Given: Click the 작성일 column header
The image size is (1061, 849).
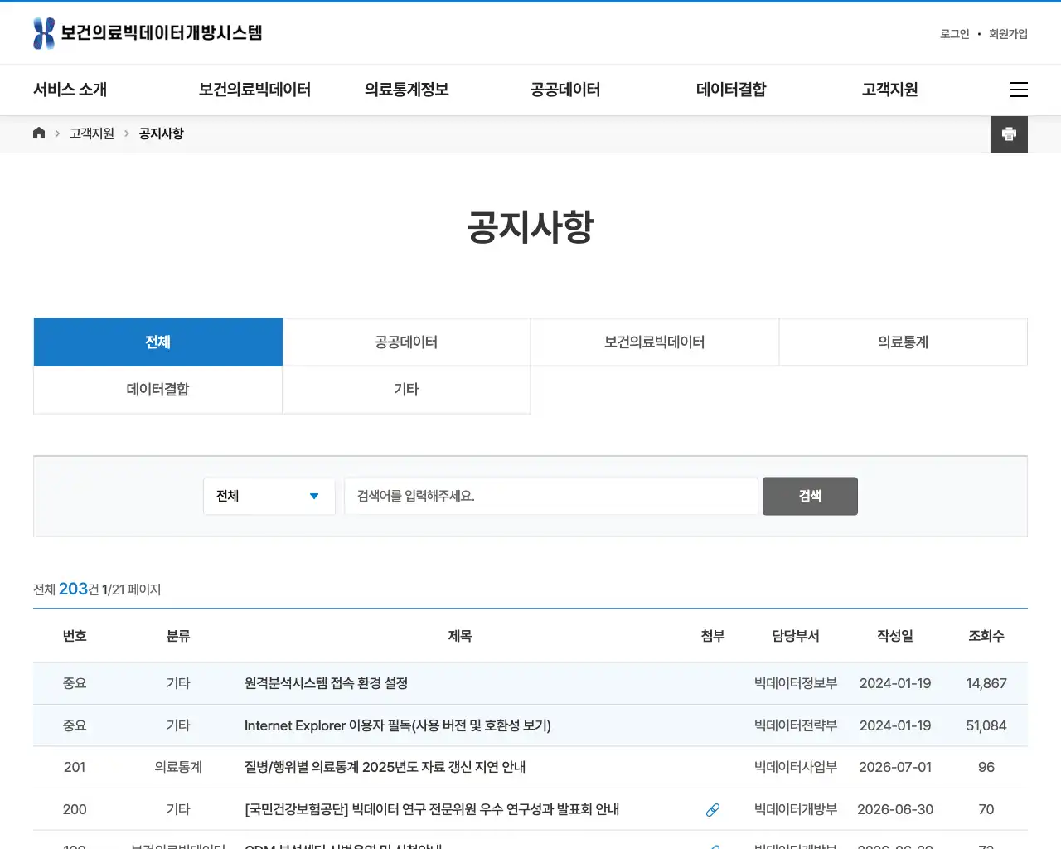Looking at the screenshot, I should click(895, 636).
